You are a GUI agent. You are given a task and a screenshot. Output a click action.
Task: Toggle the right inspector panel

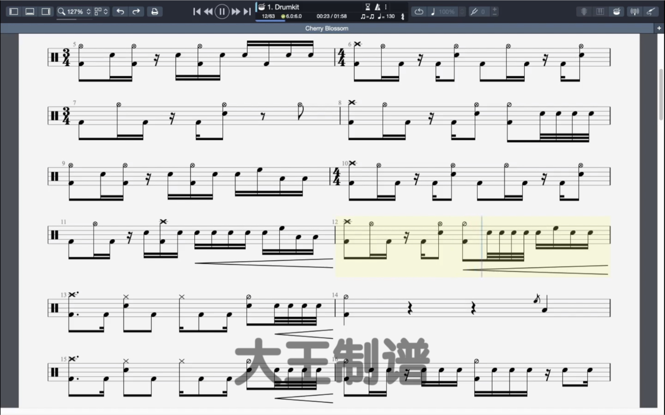pyautogui.click(x=46, y=12)
